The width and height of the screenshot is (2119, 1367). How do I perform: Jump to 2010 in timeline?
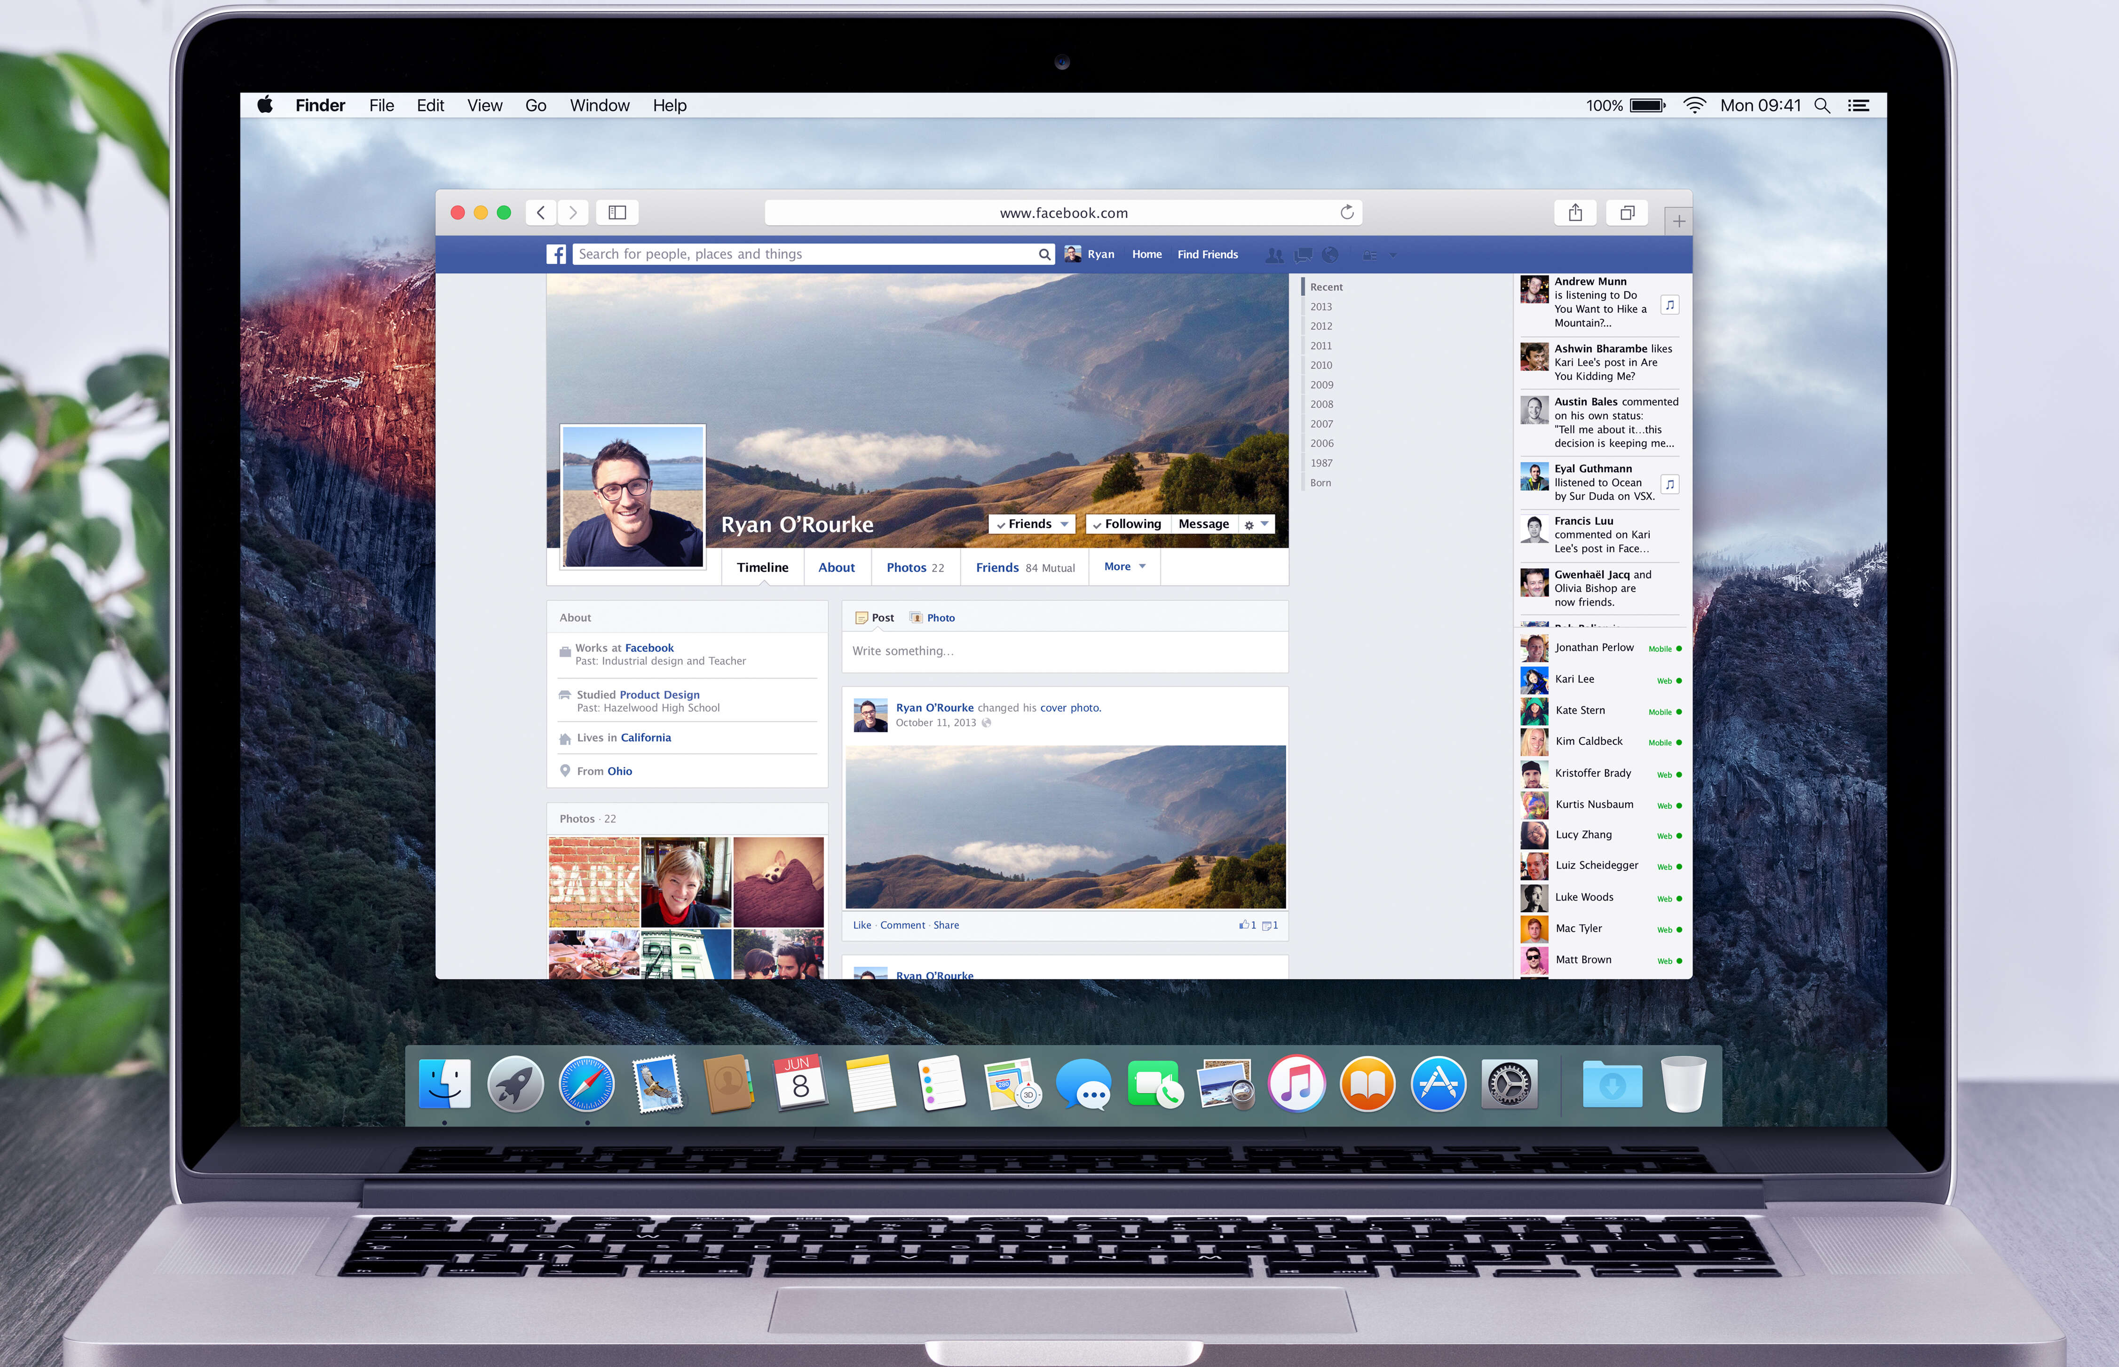coord(1321,365)
